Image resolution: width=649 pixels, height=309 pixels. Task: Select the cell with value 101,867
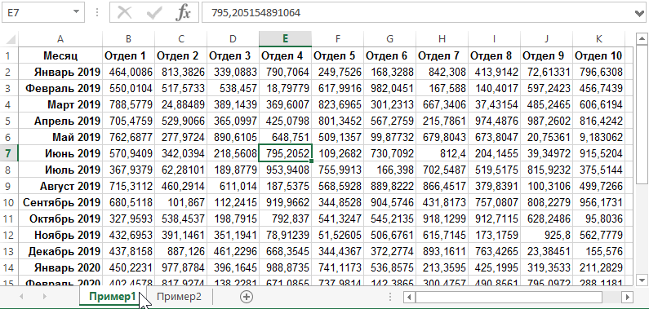point(181,202)
